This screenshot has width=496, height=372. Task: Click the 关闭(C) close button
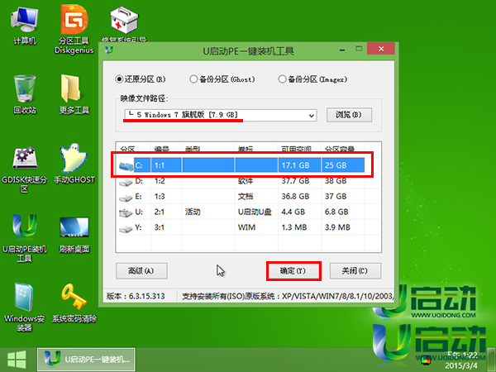tap(355, 271)
